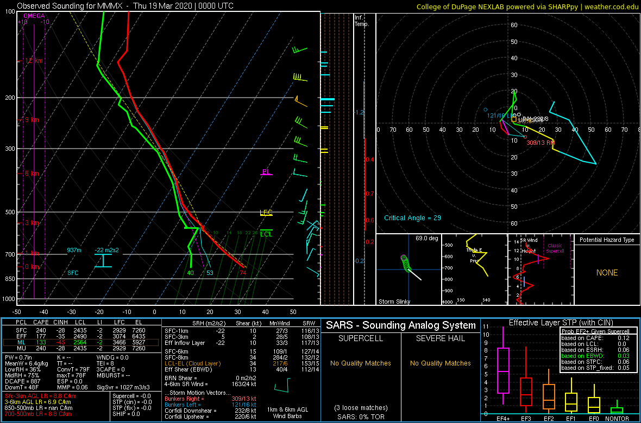Click the 'Effective Layer STP (with CIN)' title
The image size is (641, 423).
[561, 323]
